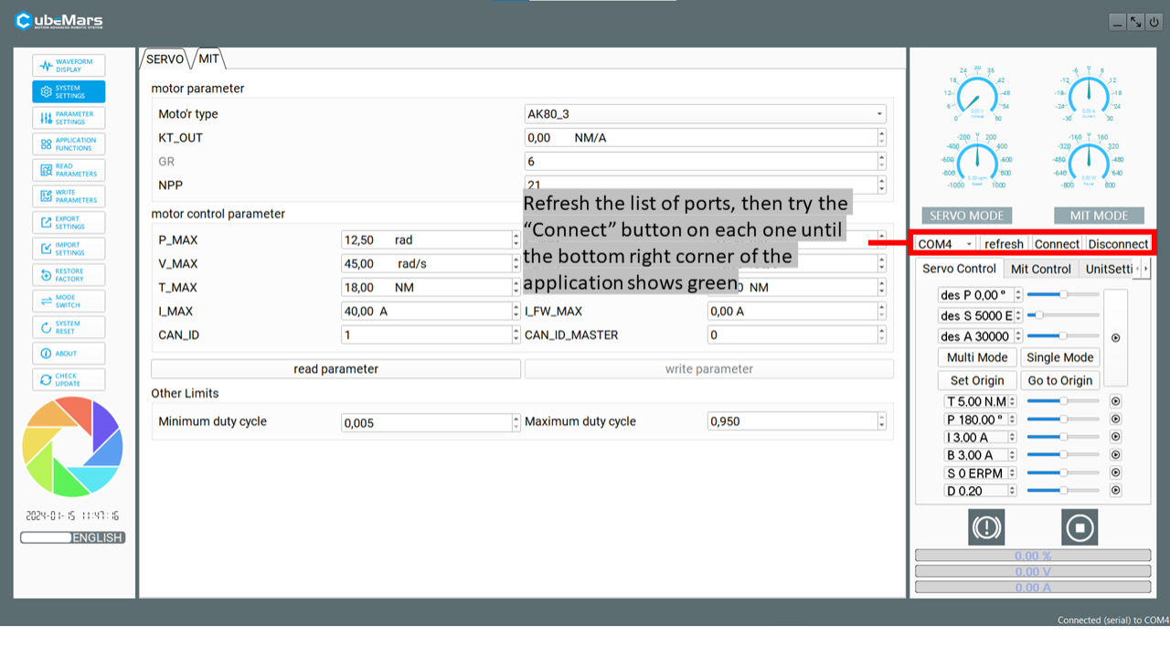Expand the Motor type AK80_3 dropdown

point(705,114)
